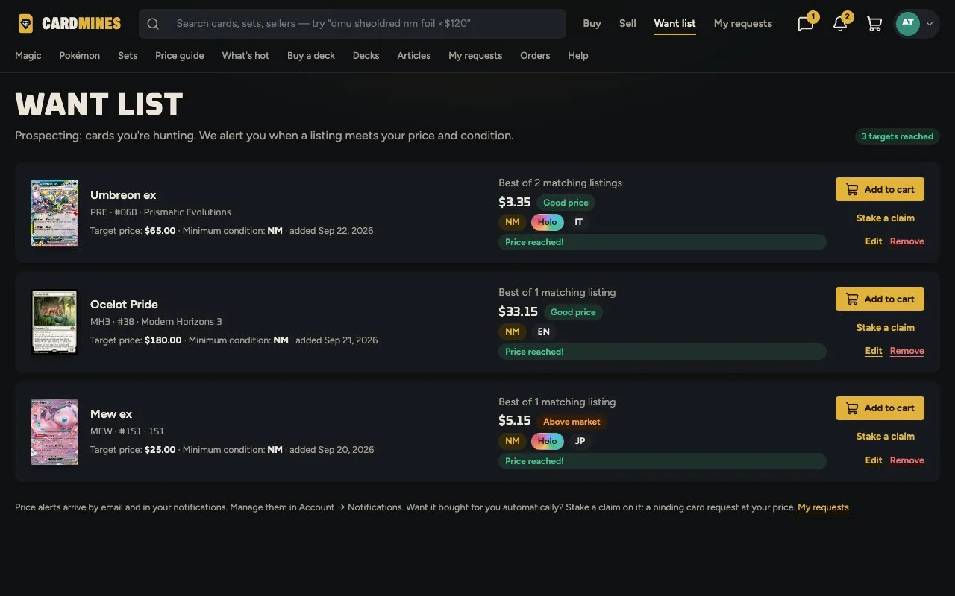Image resolution: width=955 pixels, height=596 pixels.
Task: Add Umbreon ex to cart
Action: point(880,189)
